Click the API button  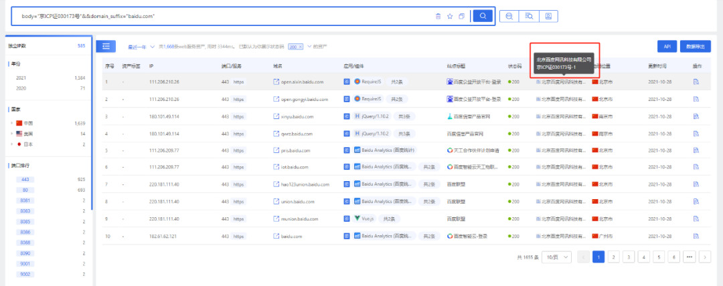point(667,47)
